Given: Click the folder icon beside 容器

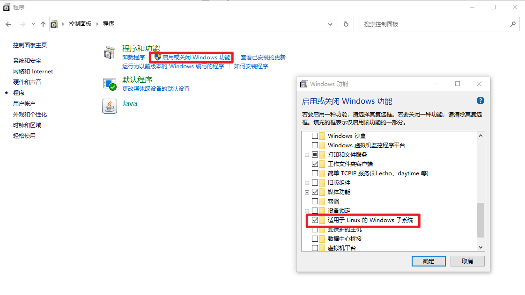Looking at the screenshot, I should click(322, 201).
